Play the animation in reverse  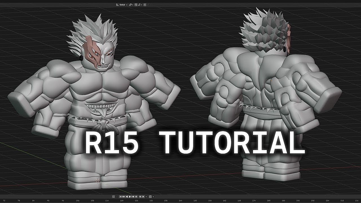(127, 197)
